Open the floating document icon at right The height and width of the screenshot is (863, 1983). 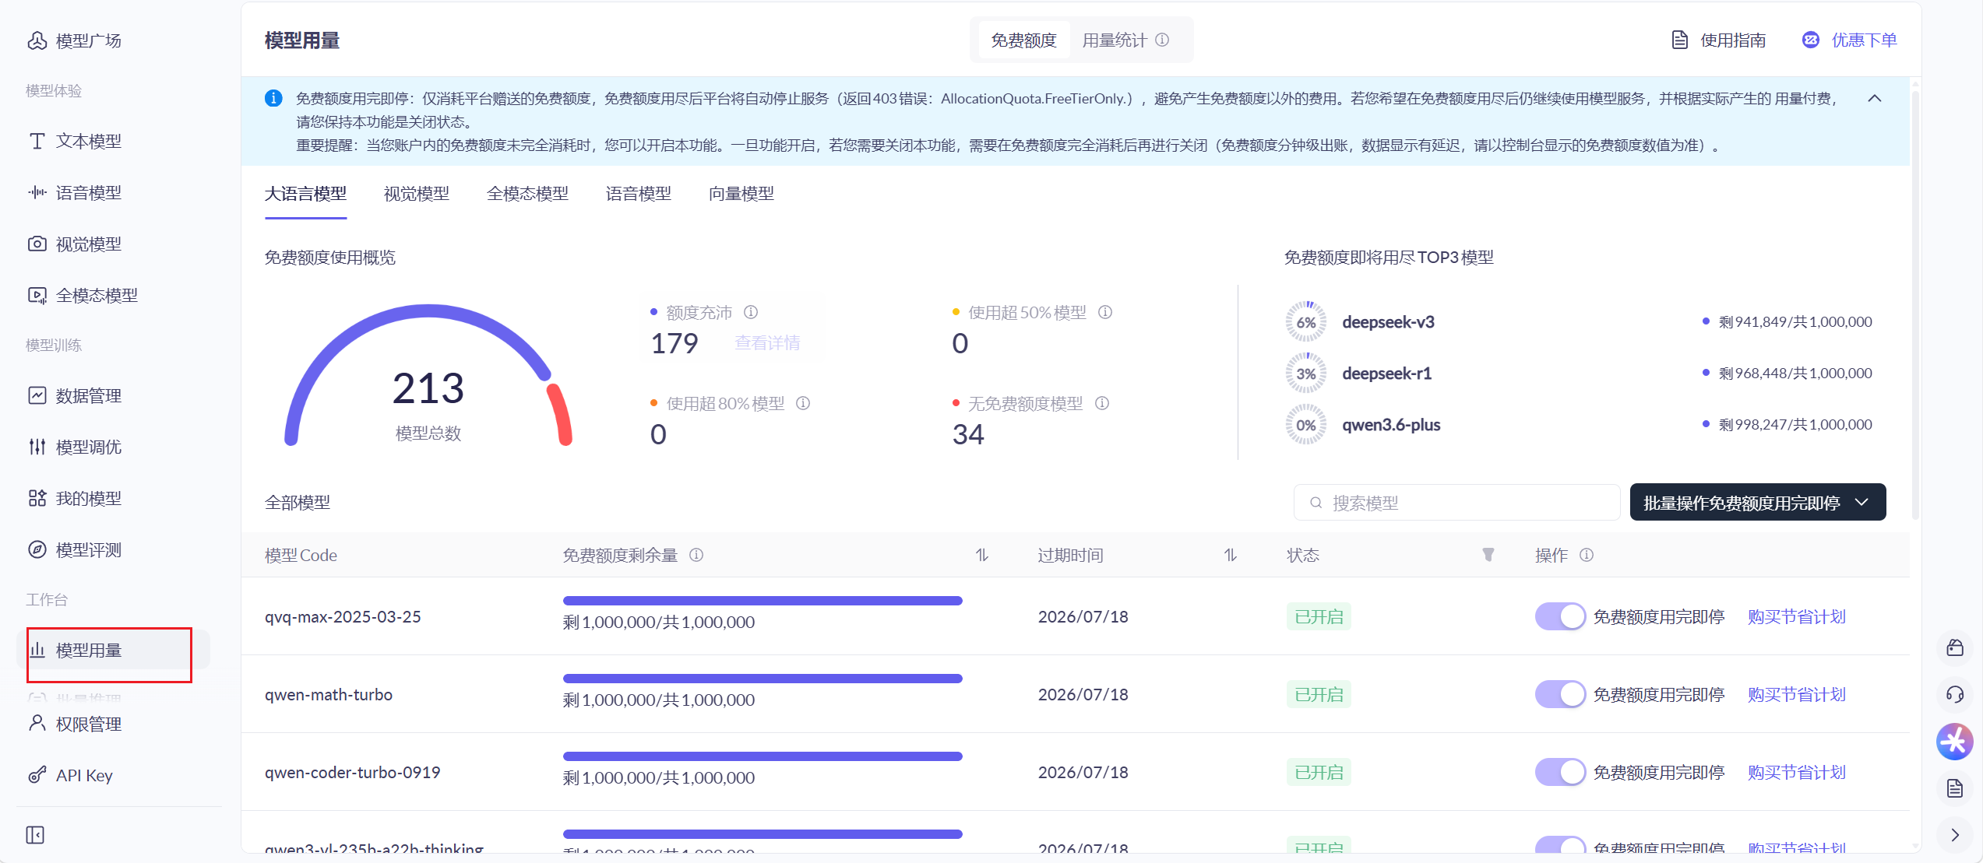tap(1955, 788)
